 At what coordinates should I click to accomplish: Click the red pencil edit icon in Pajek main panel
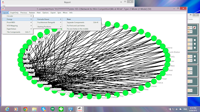pos(194,28)
